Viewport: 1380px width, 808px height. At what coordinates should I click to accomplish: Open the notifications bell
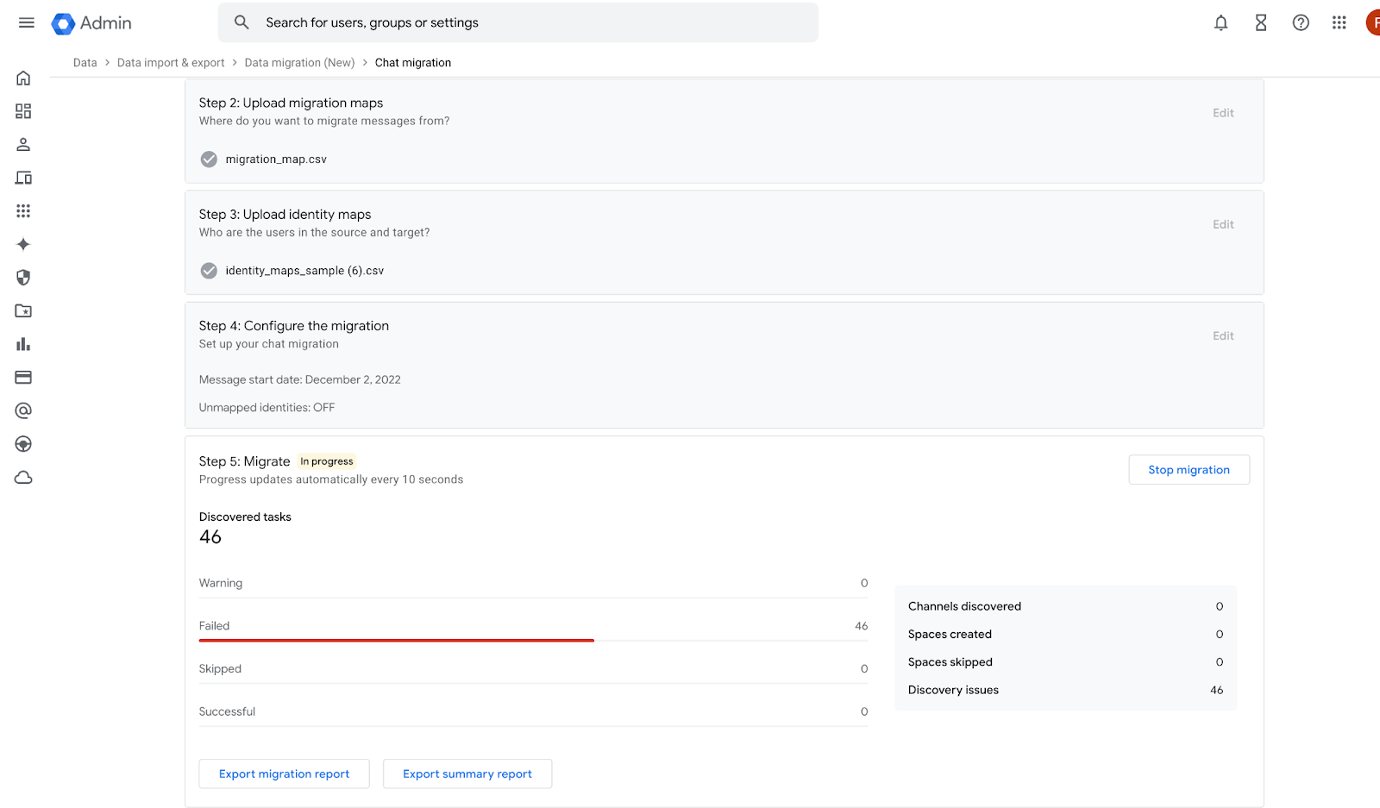pyautogui.click(x=1221, y=22)
